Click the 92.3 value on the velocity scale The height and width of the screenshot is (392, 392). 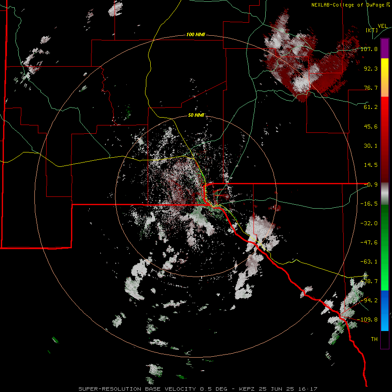pos(371,68)
